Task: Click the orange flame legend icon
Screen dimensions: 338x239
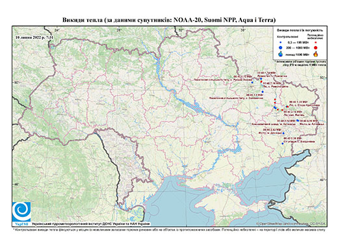Action: (316, 54)
